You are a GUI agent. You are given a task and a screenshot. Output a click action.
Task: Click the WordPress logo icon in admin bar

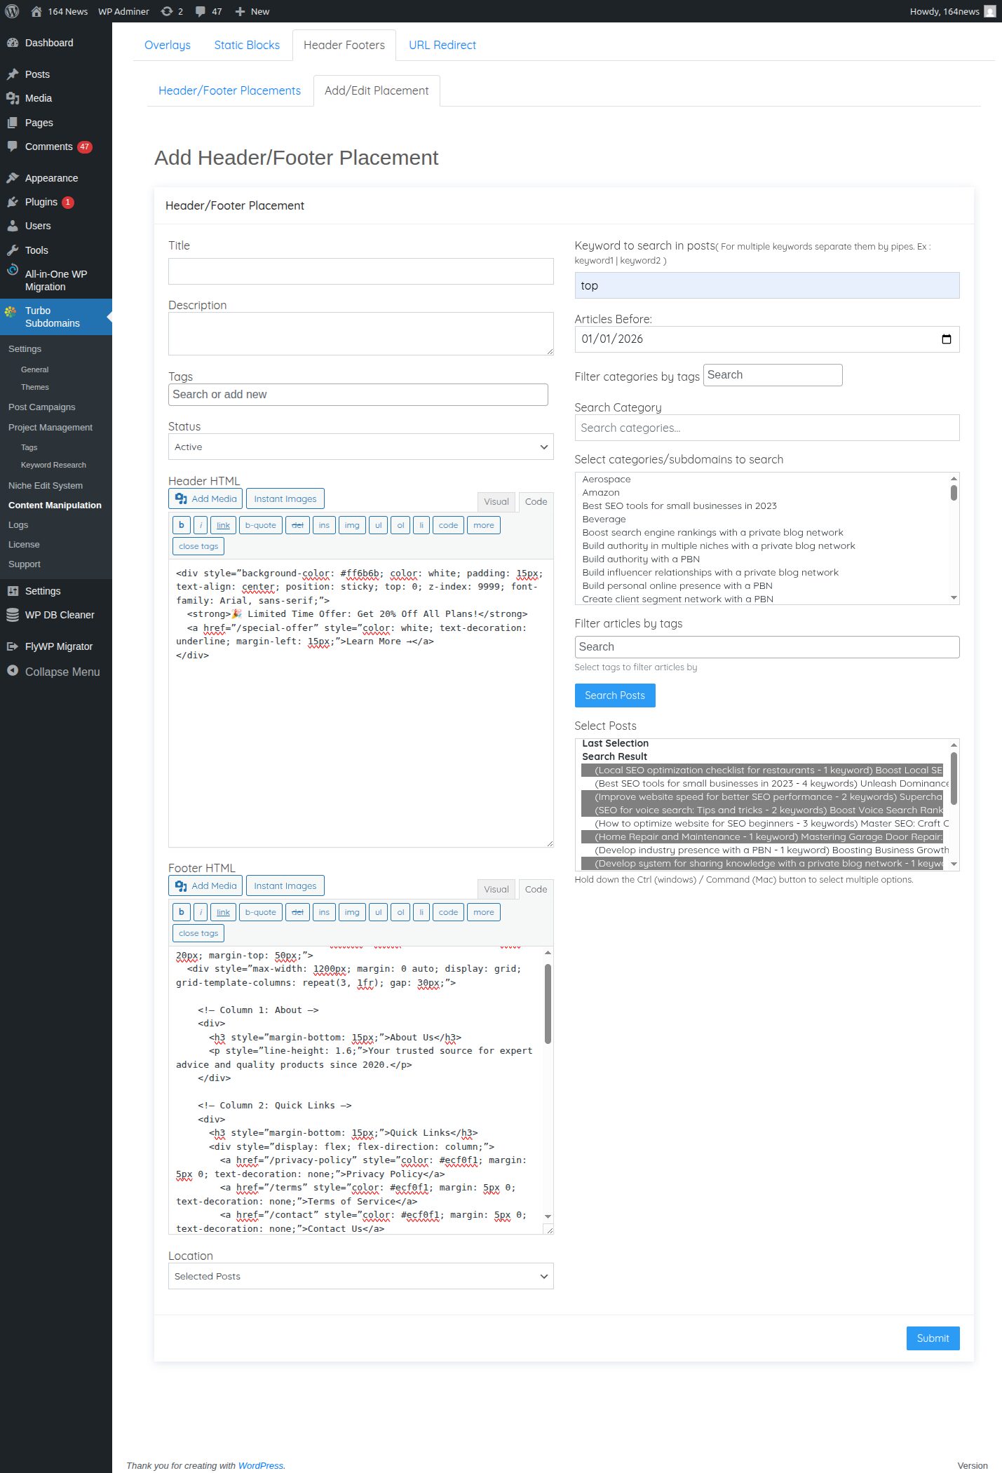pos(12,11)
